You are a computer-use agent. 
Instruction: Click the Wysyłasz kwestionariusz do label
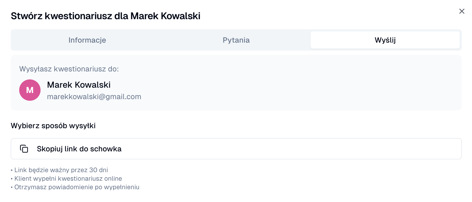tap(69, 69)
